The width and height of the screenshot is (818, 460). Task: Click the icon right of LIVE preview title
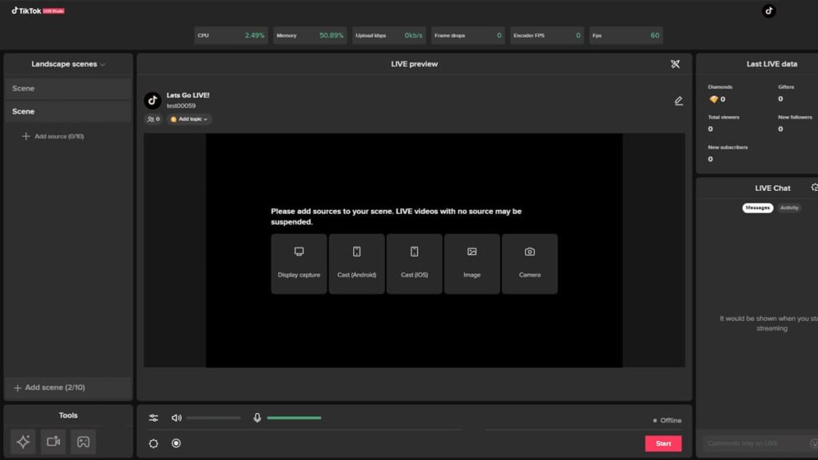[x=675, y=64]
